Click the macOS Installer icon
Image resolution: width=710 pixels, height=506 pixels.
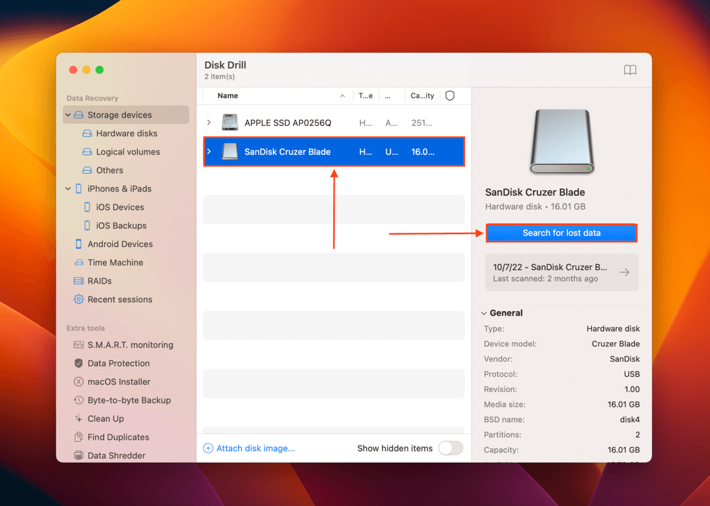(79, 382)
